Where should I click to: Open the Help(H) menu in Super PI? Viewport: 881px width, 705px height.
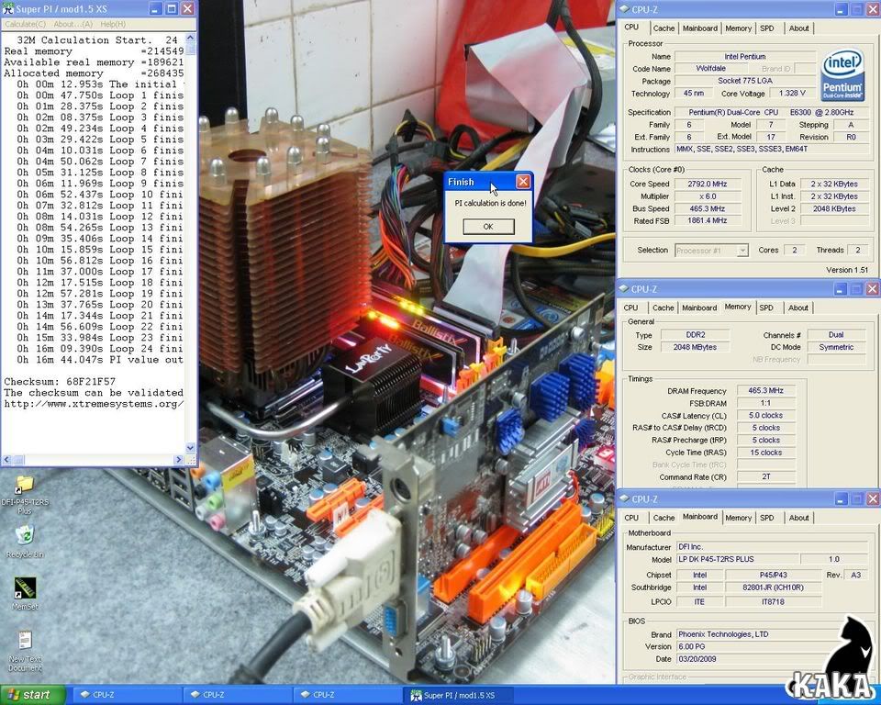tap(113, 24)
